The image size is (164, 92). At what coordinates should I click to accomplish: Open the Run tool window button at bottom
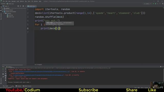pyautogui.click(x=12, y=86)
